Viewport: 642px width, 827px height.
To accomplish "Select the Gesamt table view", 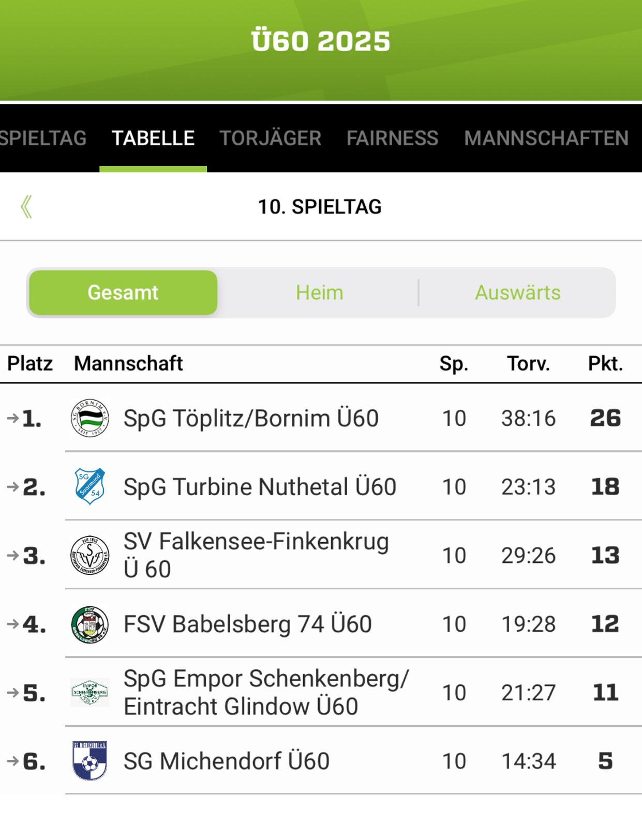I will tap(123, 293).
